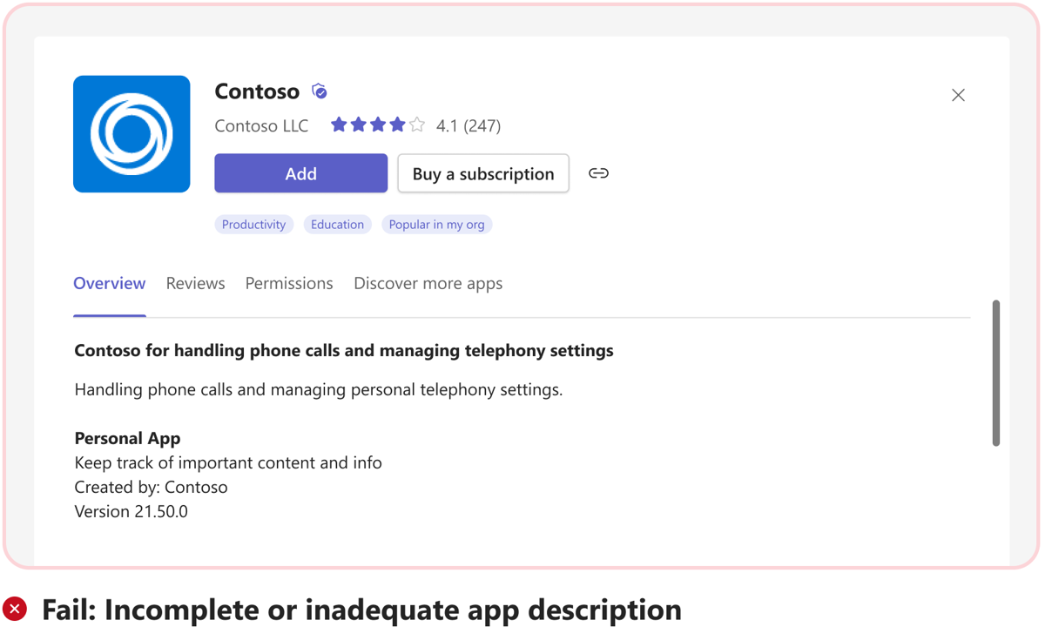Open the Reviews tab
Screen dimensions: 1045x627
click(x=195, y=283)
